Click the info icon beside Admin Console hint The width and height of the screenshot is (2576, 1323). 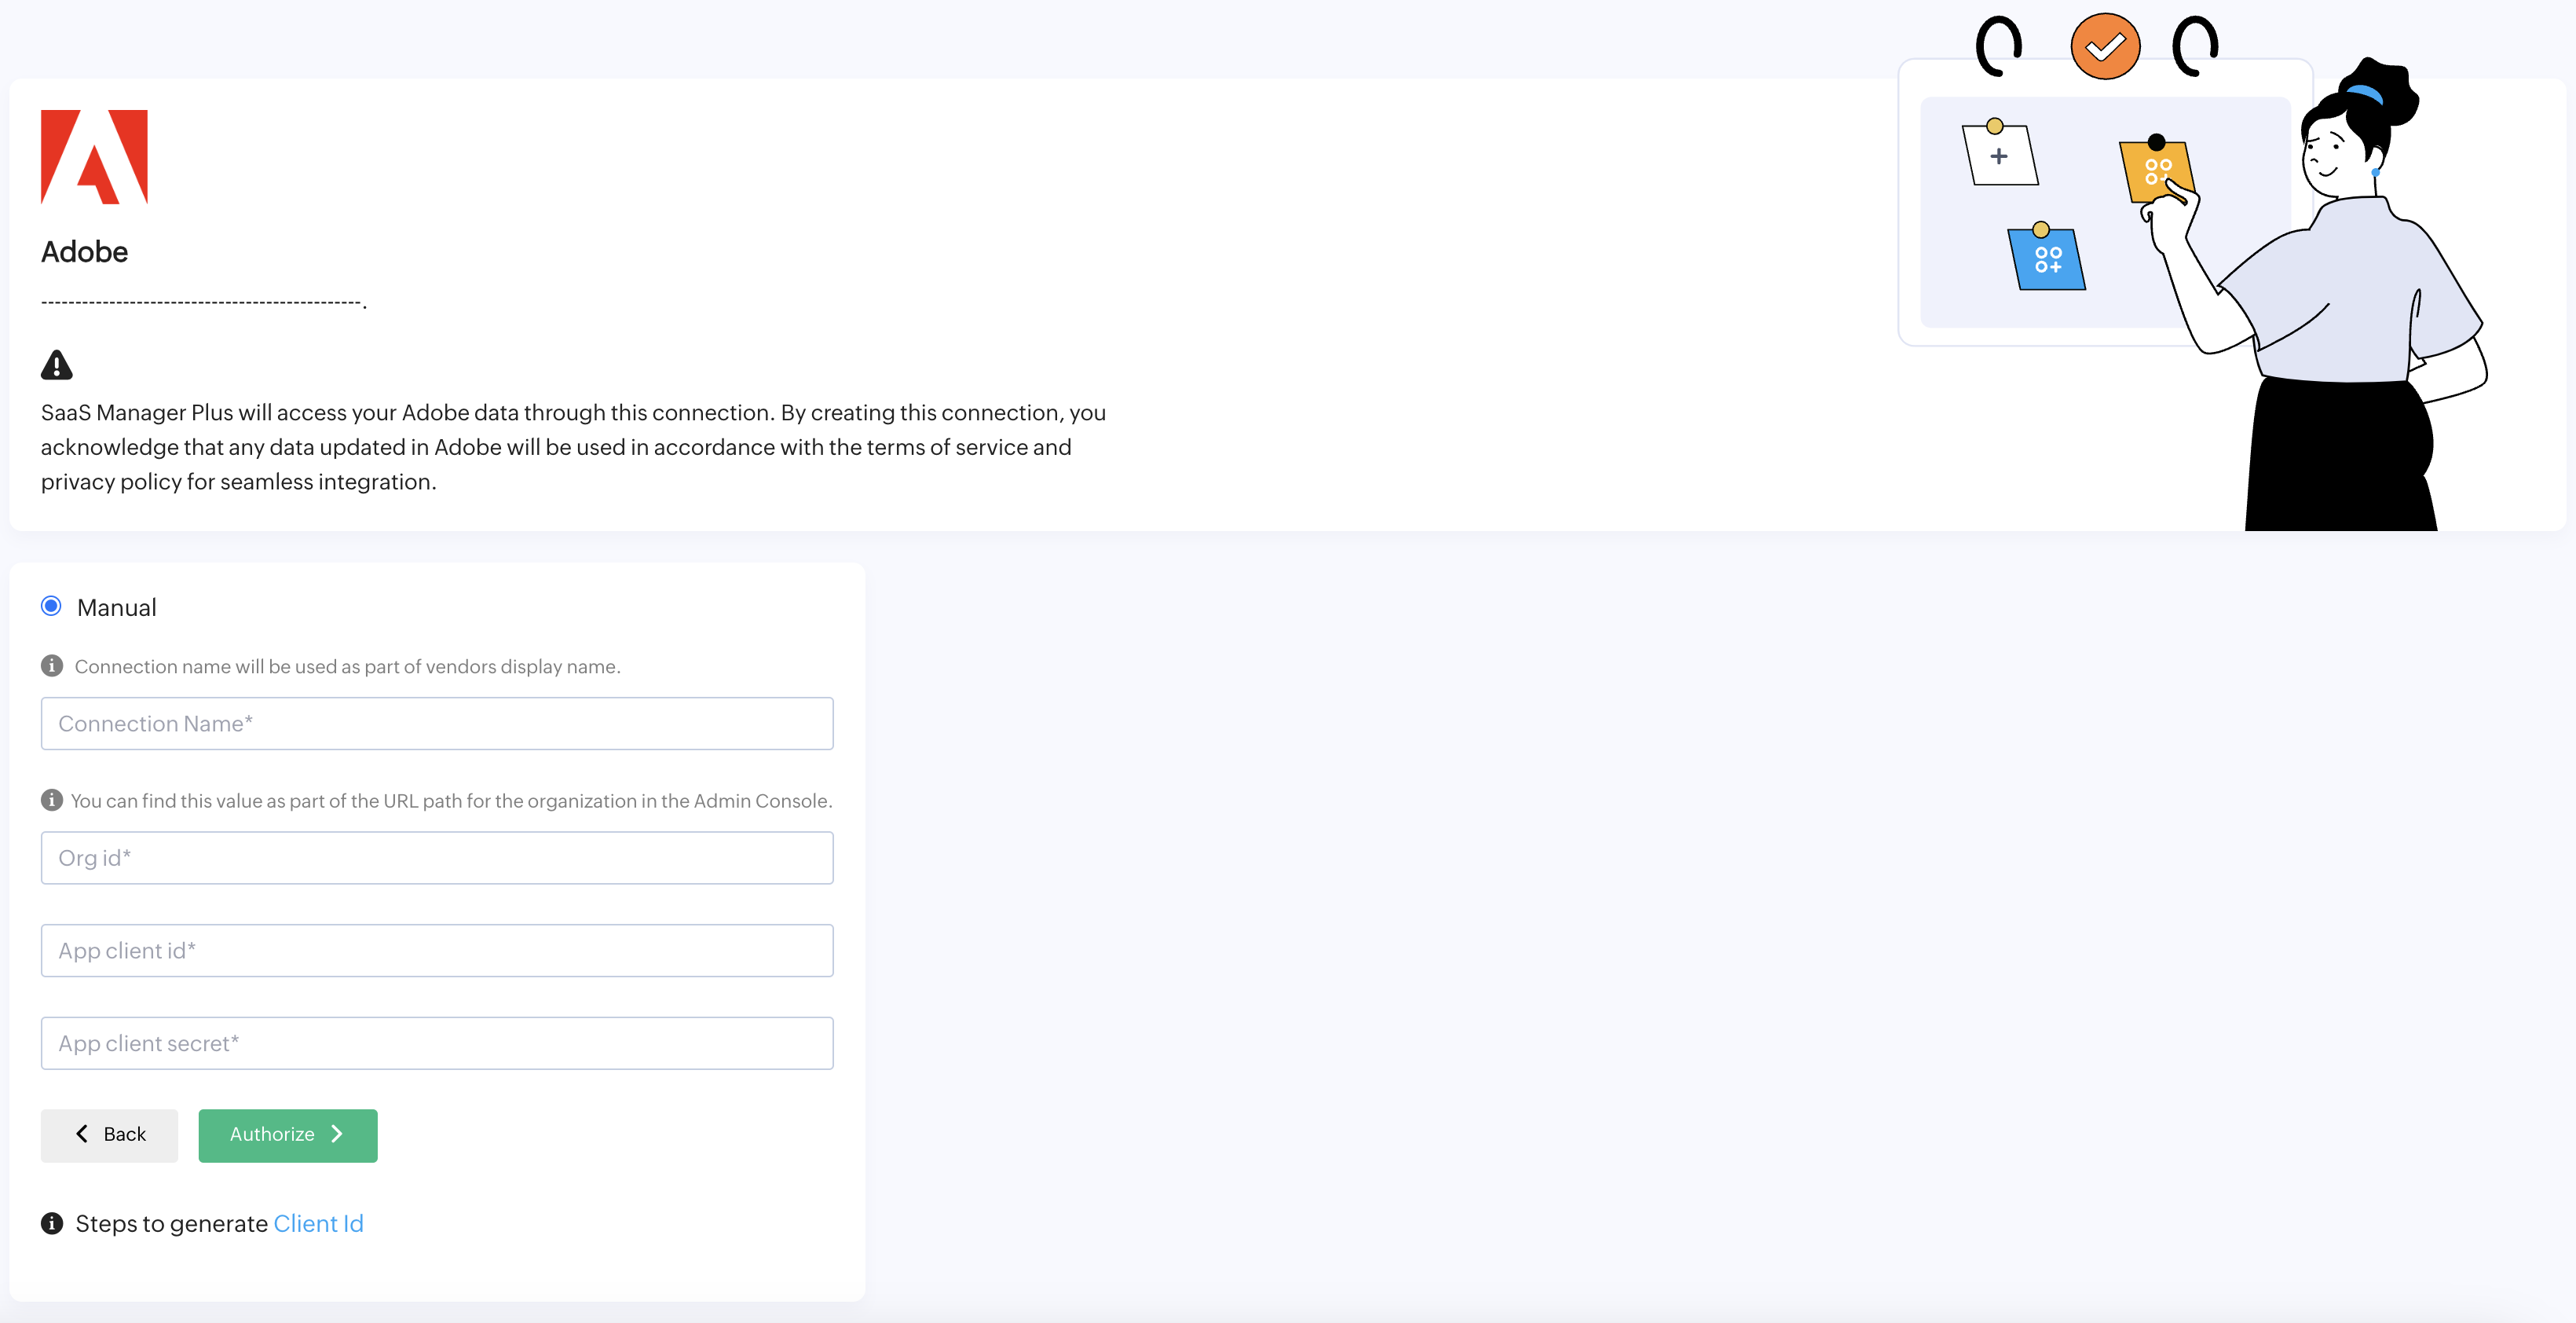point(52,800)
